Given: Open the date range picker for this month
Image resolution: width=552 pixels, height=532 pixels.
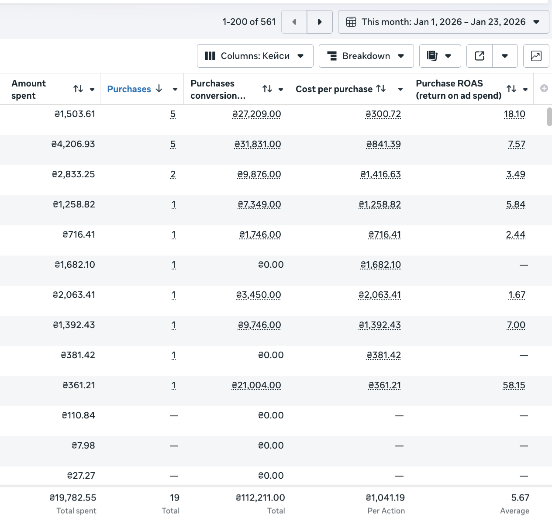Looking at the screenshot, I should click(443, 22).
